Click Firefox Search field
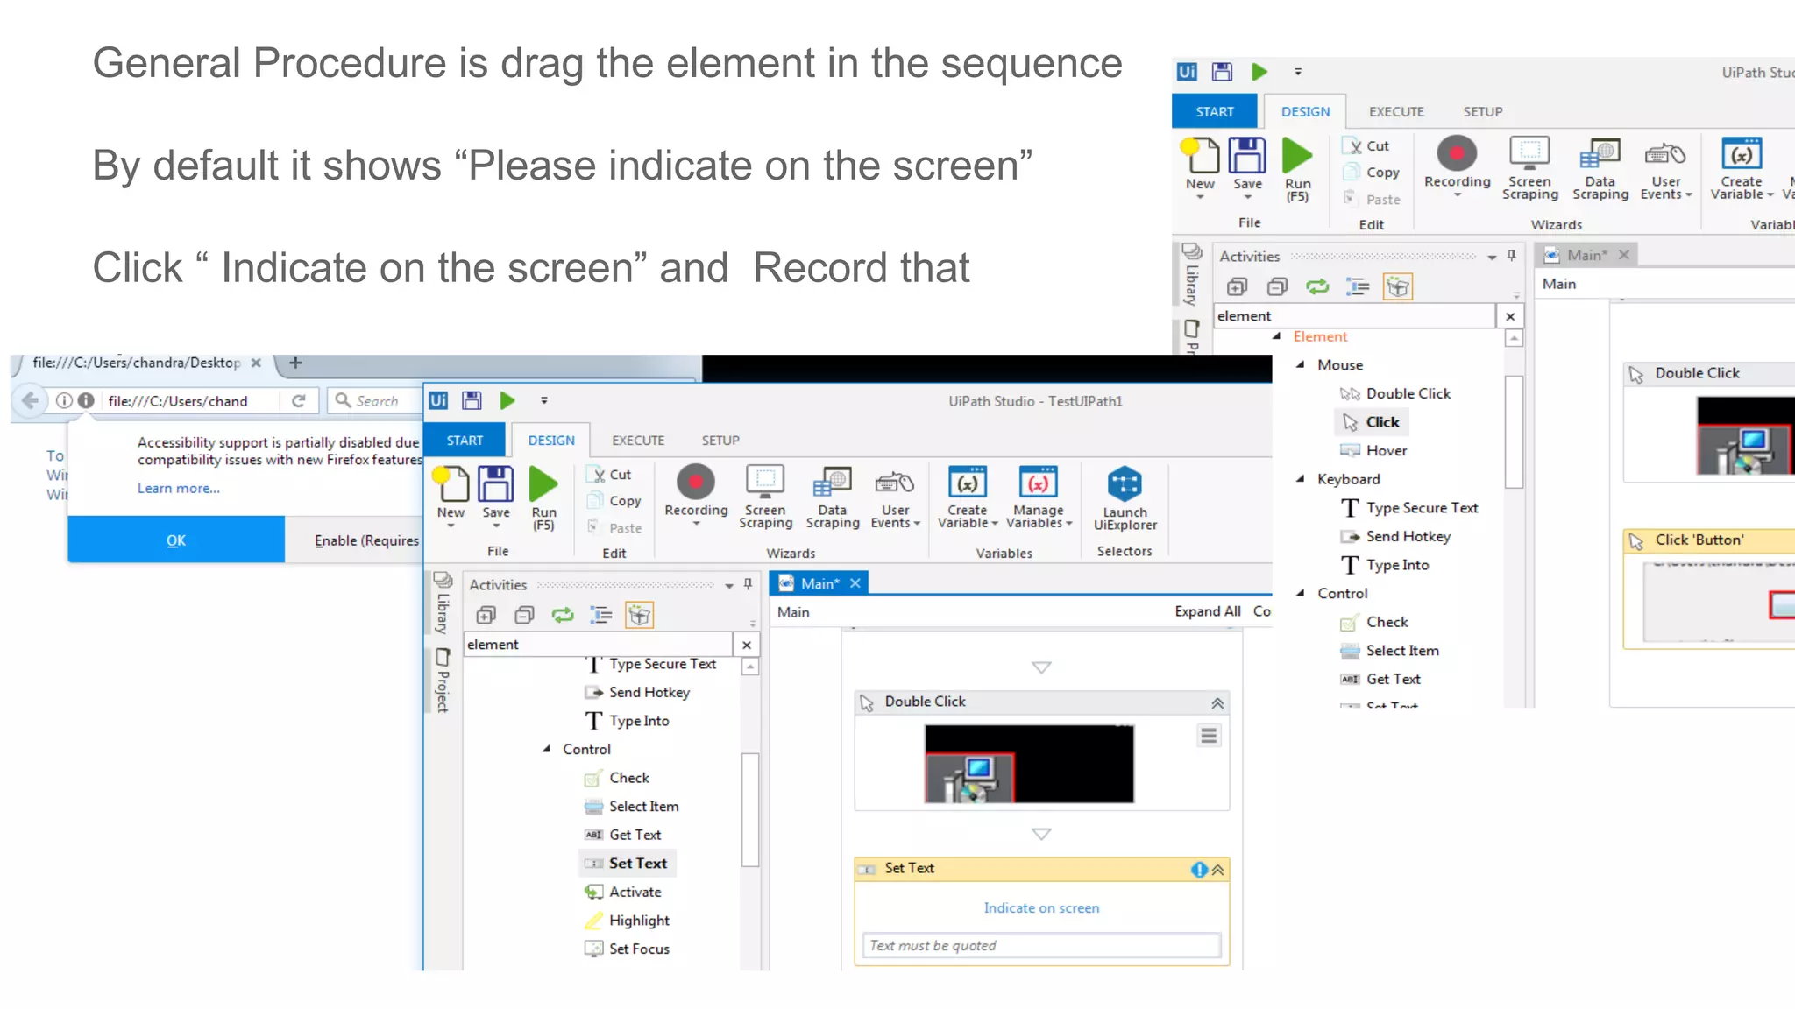This screenshot has width=1795, height=1009. [x=373, y=400]
